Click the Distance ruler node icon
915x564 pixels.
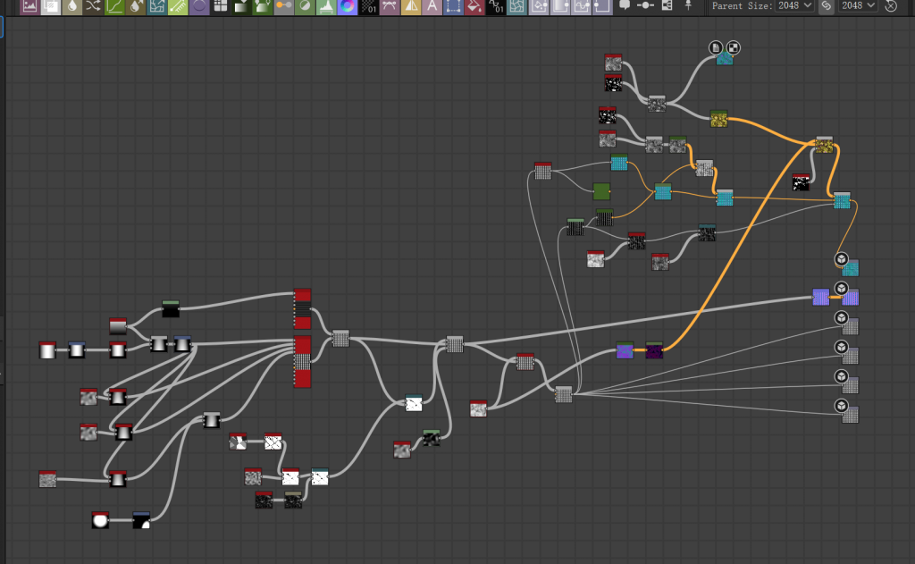[179, 6]
